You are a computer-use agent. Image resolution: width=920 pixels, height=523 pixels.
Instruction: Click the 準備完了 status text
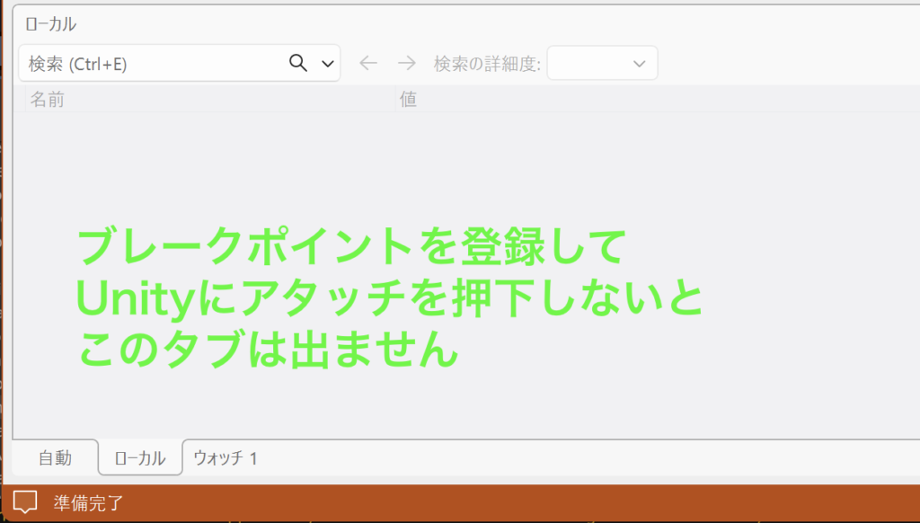click(x=87, y=503)
